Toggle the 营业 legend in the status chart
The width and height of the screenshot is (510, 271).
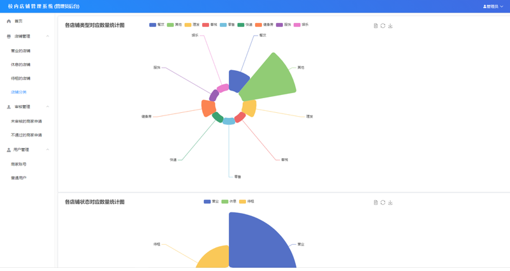tap(212, 201)
